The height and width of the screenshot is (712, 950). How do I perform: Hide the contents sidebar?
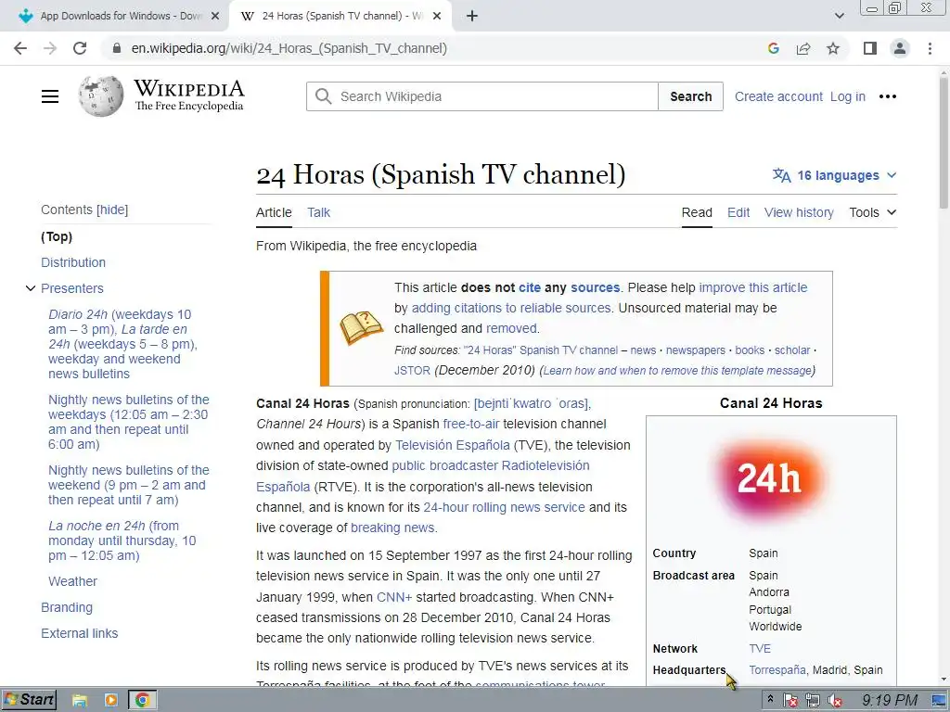[112, 210]
